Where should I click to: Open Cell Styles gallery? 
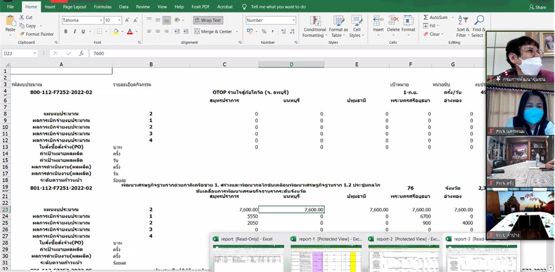356,27
